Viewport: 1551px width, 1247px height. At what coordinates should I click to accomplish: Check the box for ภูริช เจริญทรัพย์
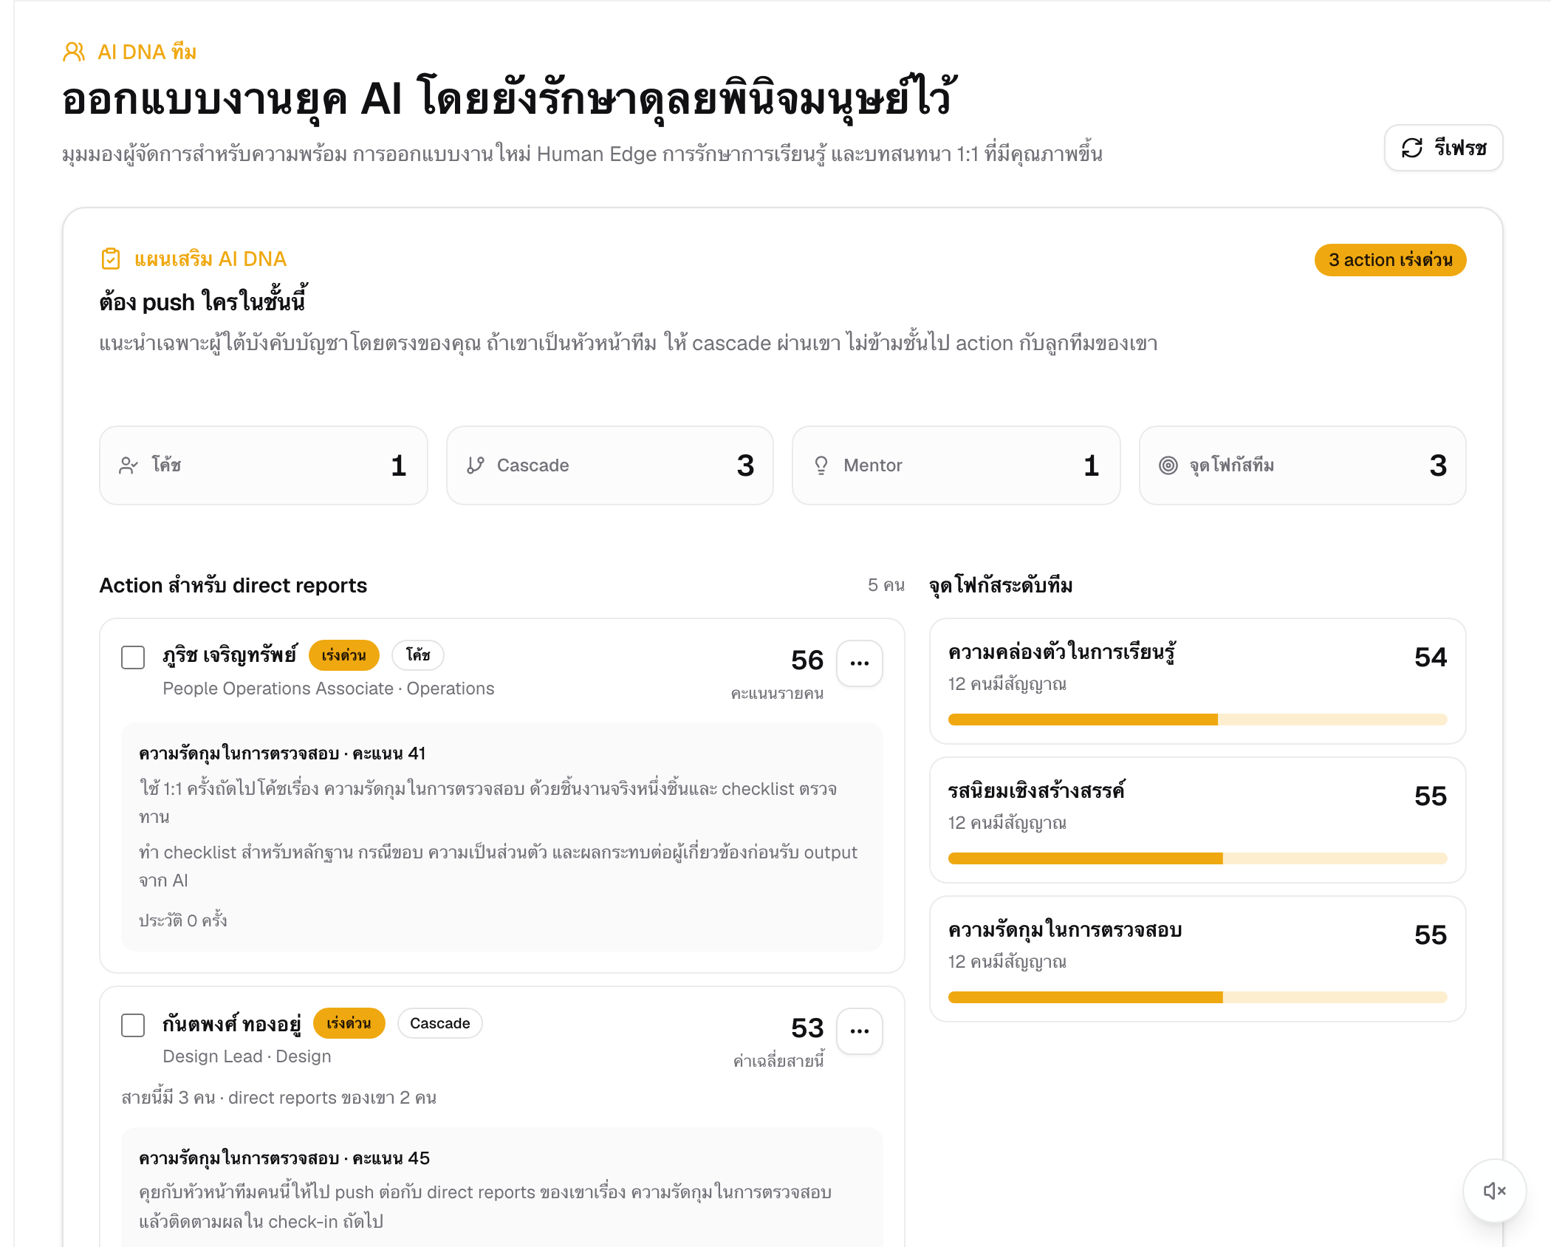(x=133, y=657)
